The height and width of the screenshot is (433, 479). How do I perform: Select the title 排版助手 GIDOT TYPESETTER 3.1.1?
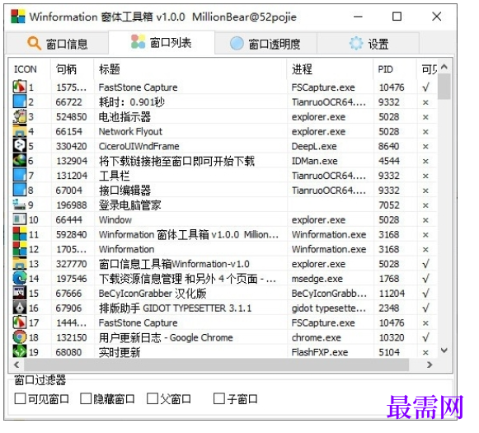coord(175,308)
